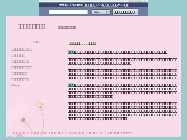The height and width of the screenshot is (140, 187).
Task: Click the domain search button ending with !!
Action: pyautogui.click(x=125, y=12)
